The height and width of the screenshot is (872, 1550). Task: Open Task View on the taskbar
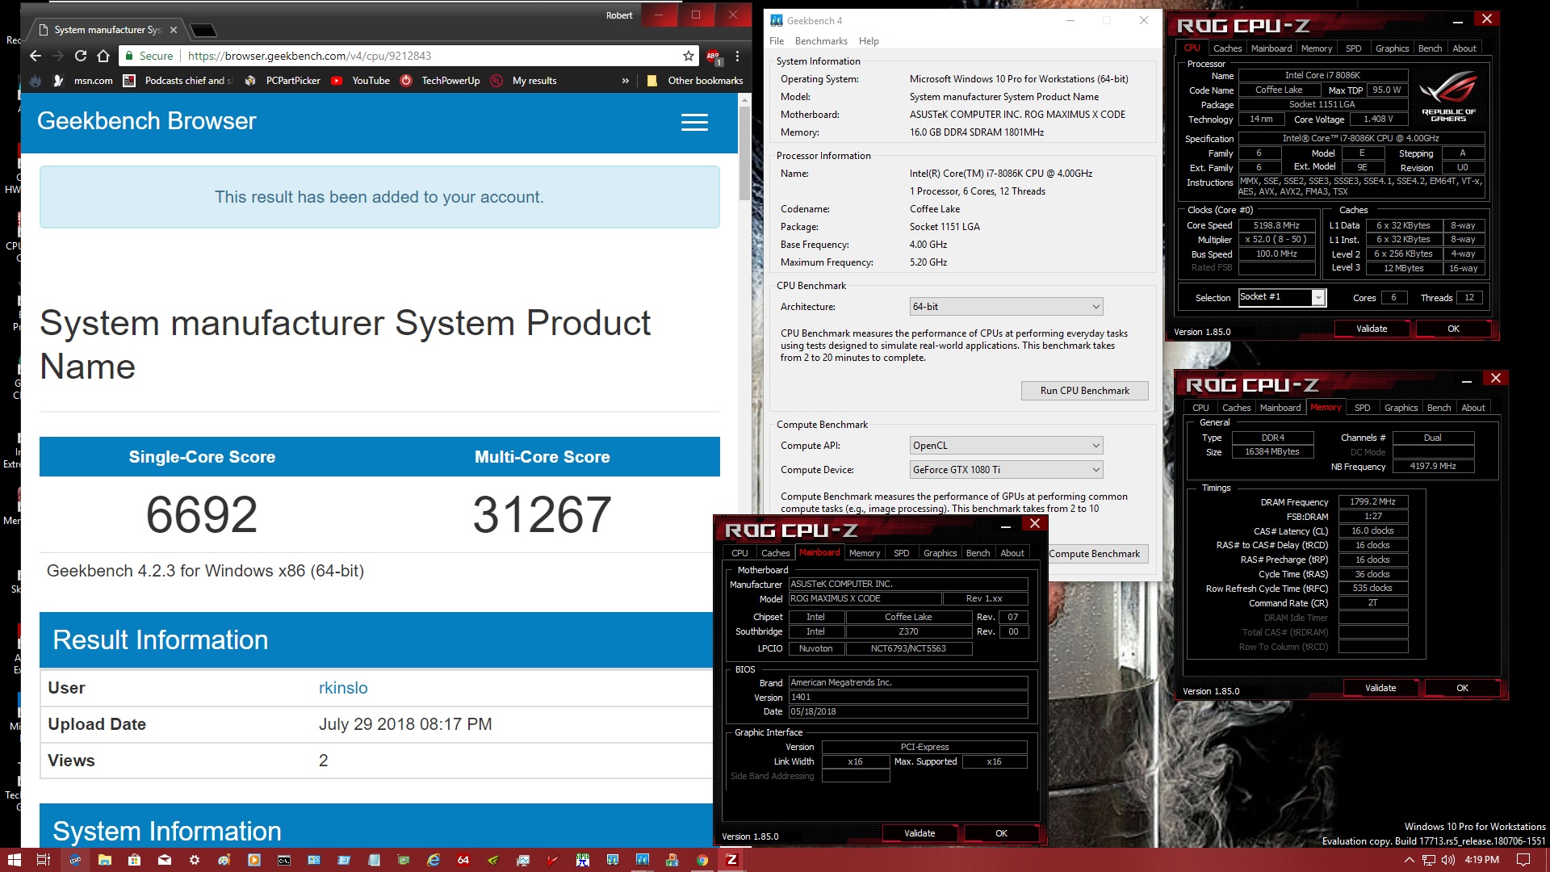[44, 860]
